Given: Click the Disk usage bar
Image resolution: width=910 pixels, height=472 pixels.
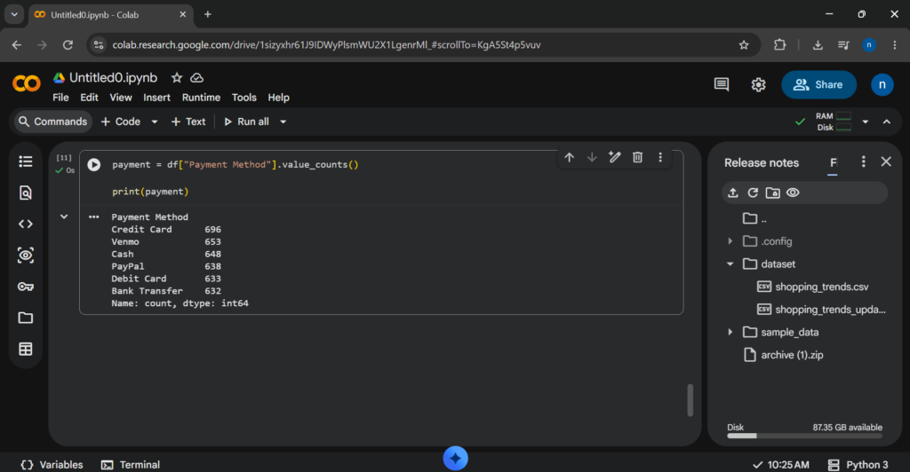Looking at the screenshot, I should tap(804, 436).
